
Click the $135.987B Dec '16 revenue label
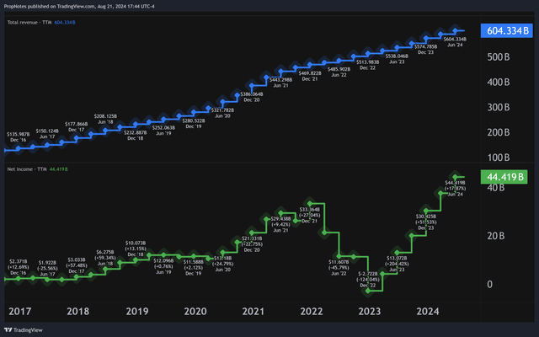[19, 136]
